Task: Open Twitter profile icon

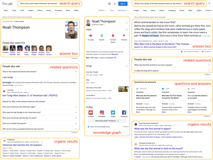Action: [x=113, y=113]
